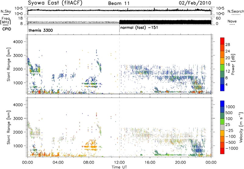Select the "normal (fast) -151" CPID entry
The width and height of the screenshot is (244, 169).
139,27
